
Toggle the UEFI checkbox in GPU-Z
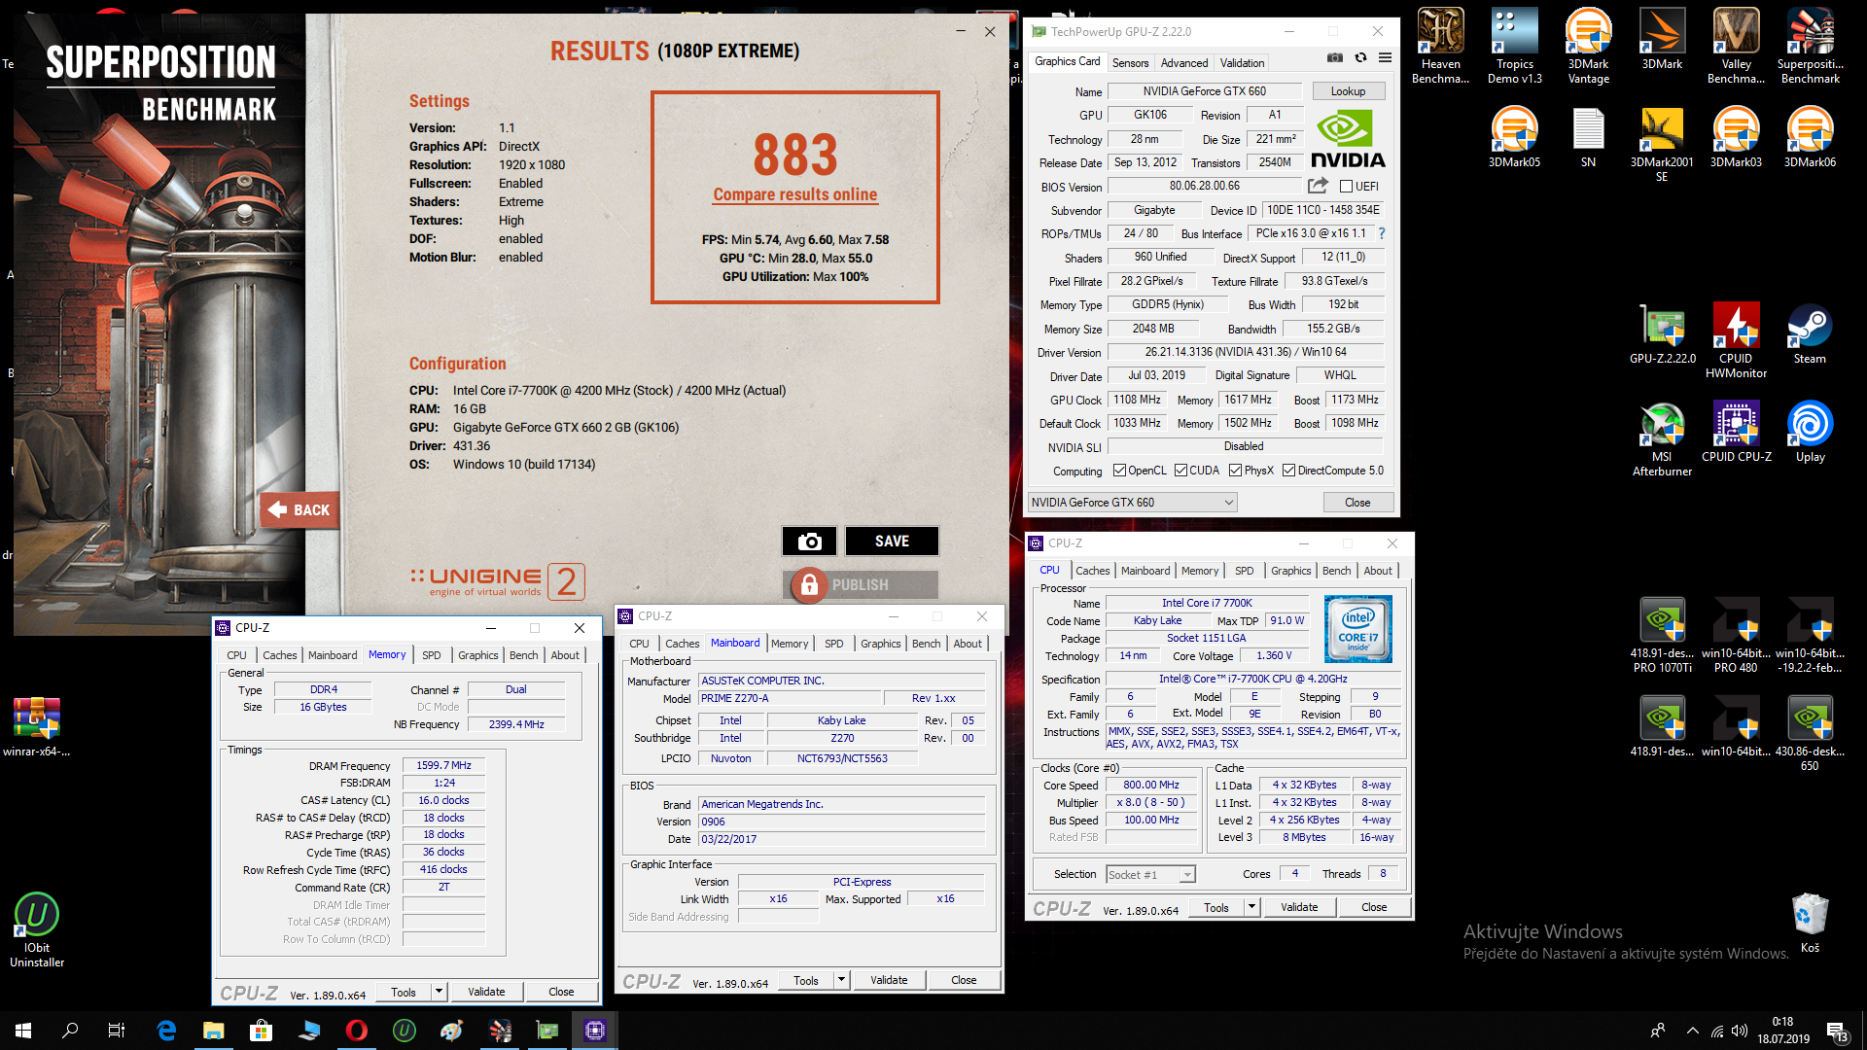pos(1346,187)
